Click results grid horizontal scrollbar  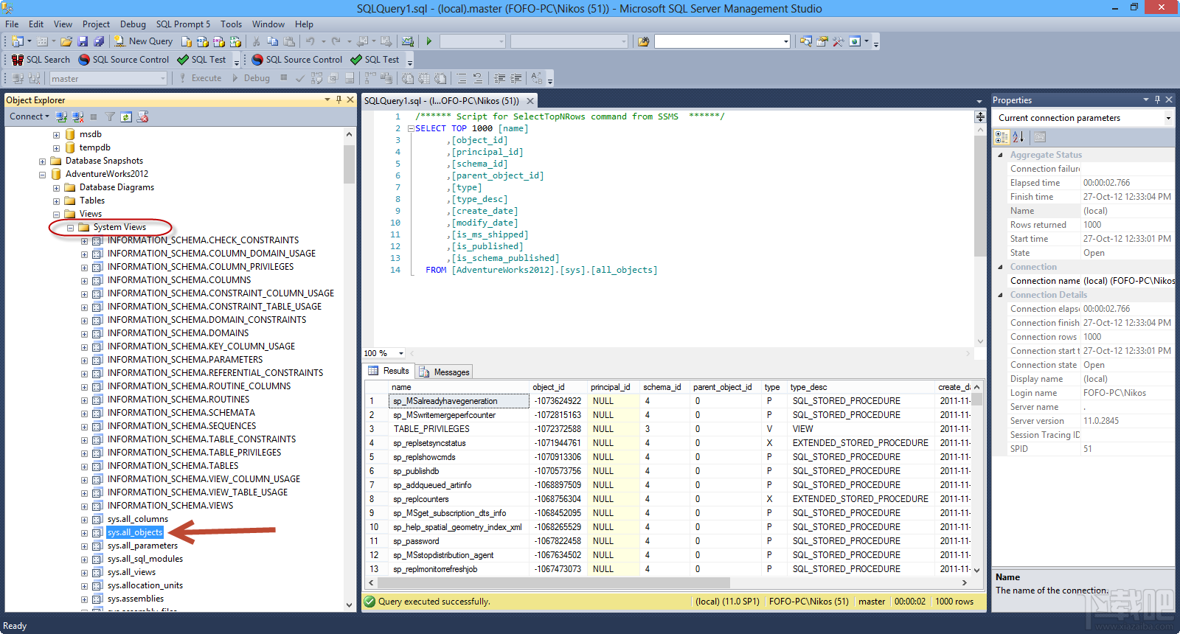(668, 582)
